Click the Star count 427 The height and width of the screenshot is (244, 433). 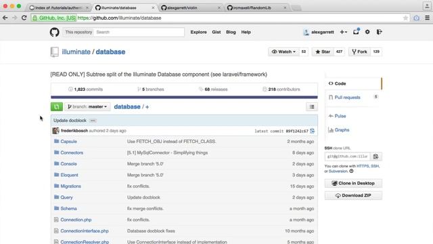(x=339, y=52)
